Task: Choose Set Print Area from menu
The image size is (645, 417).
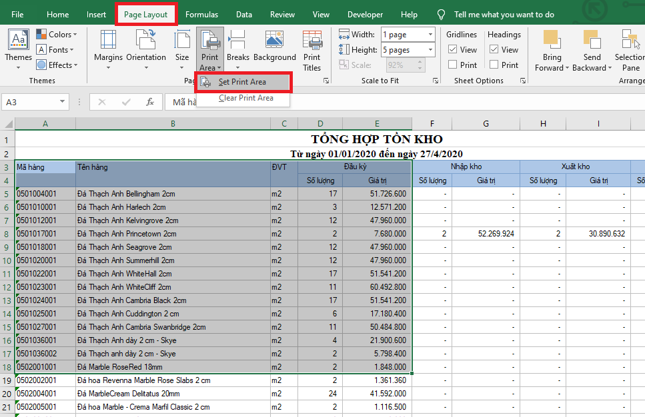Action: click(242, 82)
